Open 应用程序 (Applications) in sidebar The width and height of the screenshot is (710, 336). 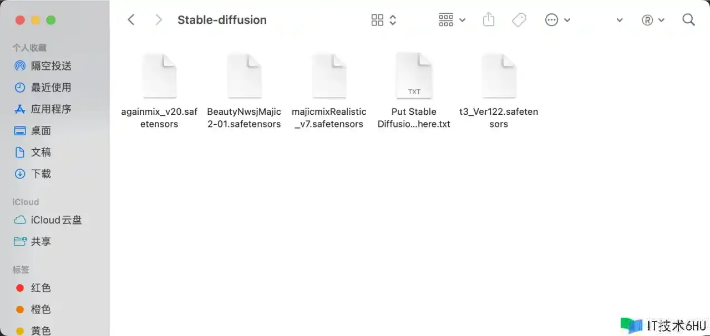51,109
